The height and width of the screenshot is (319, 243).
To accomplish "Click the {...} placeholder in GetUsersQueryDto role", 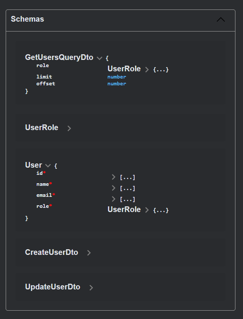I will tap(161, 69).
